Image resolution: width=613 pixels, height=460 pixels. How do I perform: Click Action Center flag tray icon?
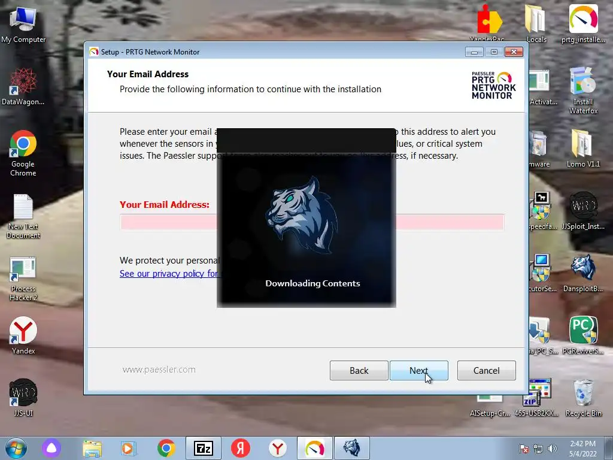(524, 449)
